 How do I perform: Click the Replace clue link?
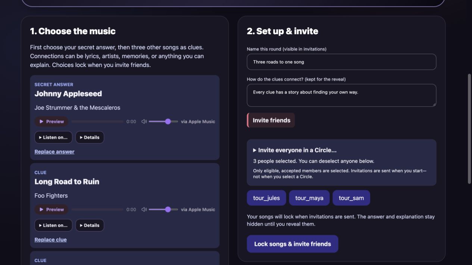click(51, 240)
